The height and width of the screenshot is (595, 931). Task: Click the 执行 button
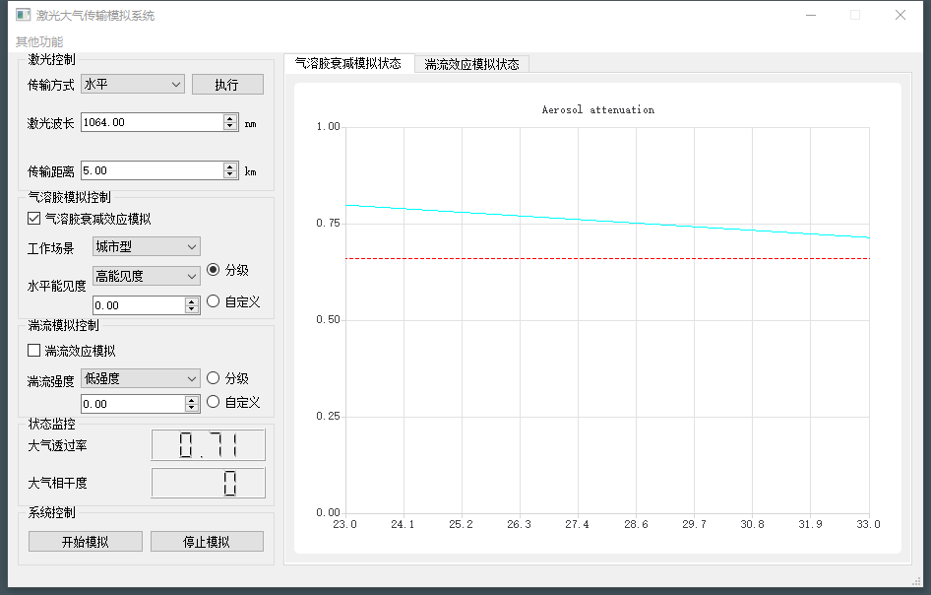[227, 85]
